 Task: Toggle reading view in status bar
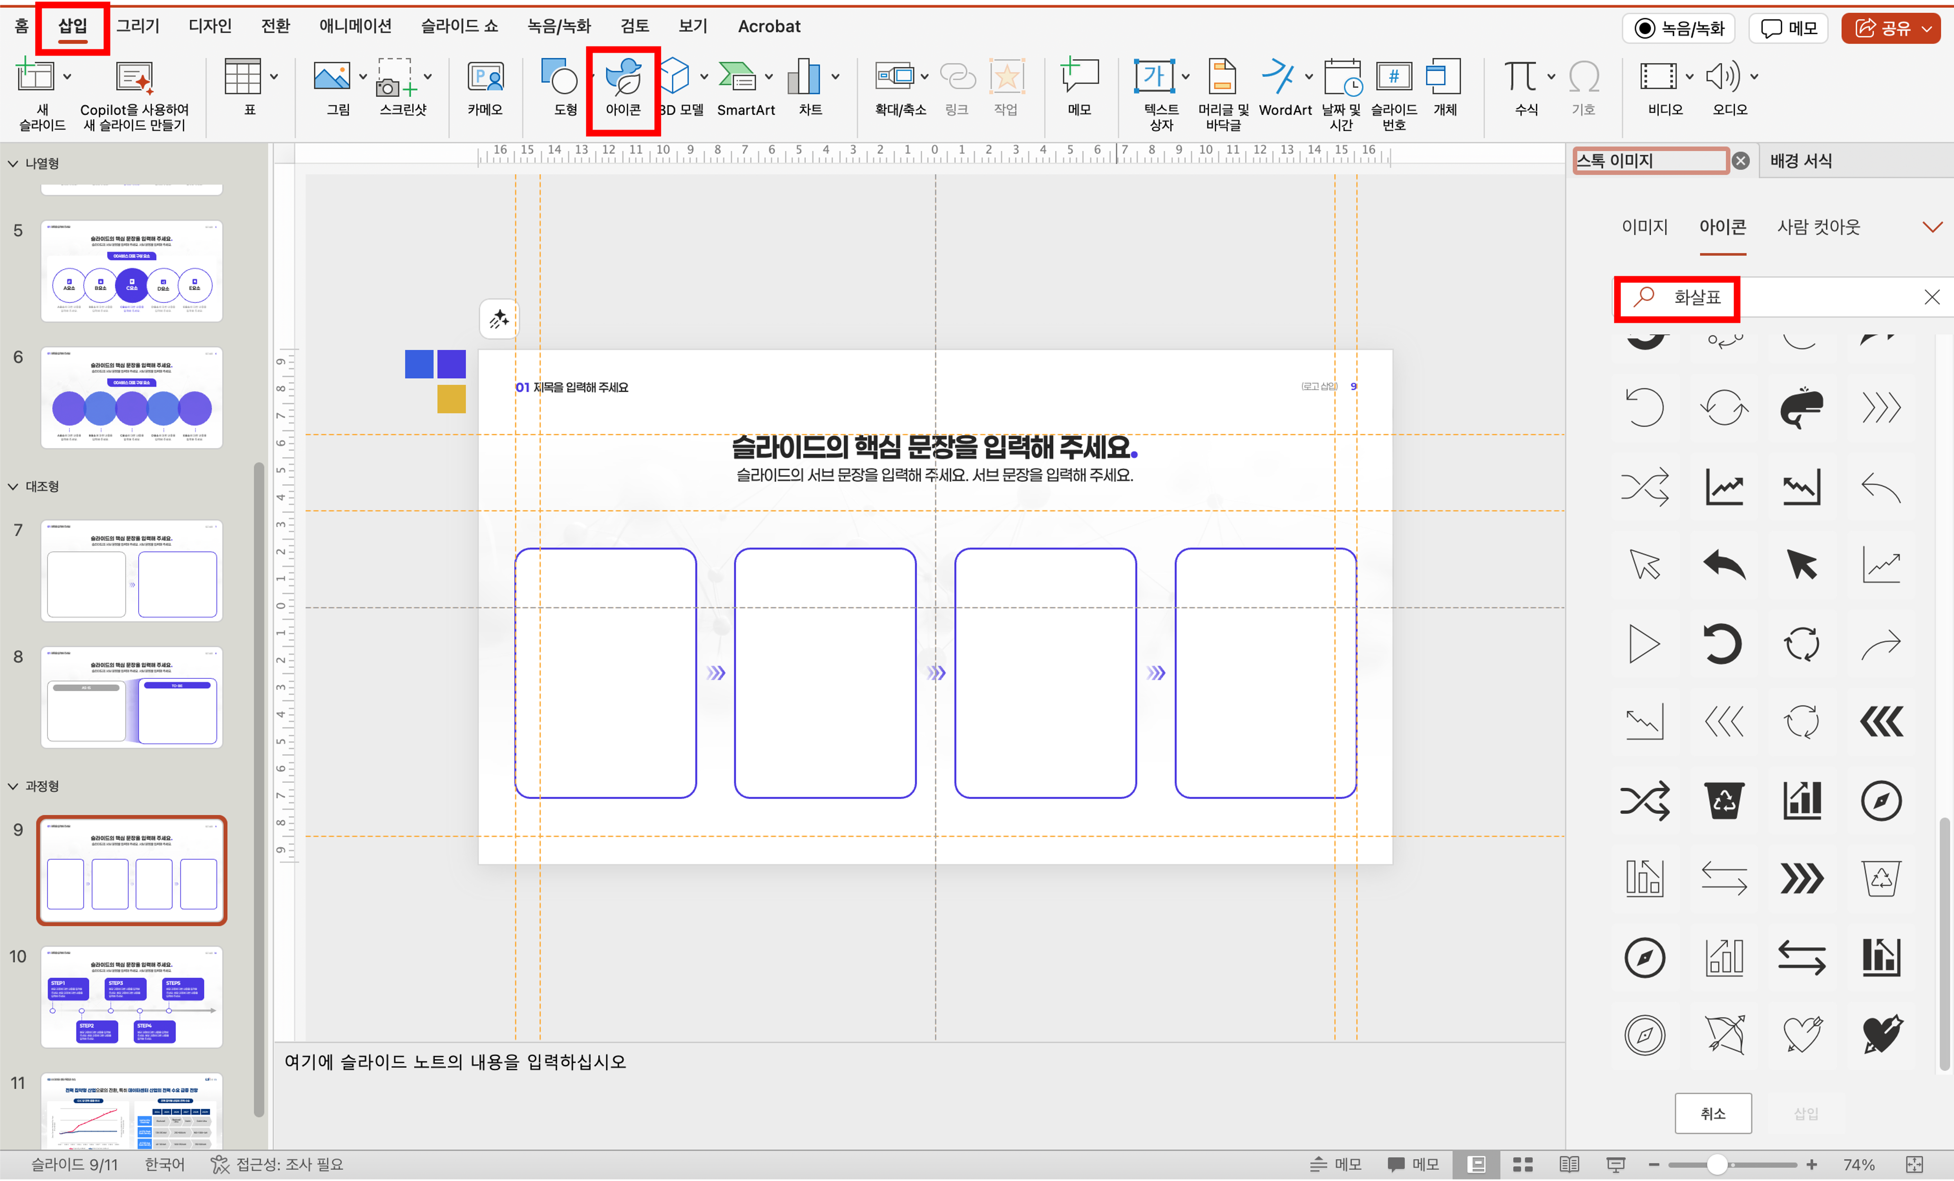(1568, 1164)
